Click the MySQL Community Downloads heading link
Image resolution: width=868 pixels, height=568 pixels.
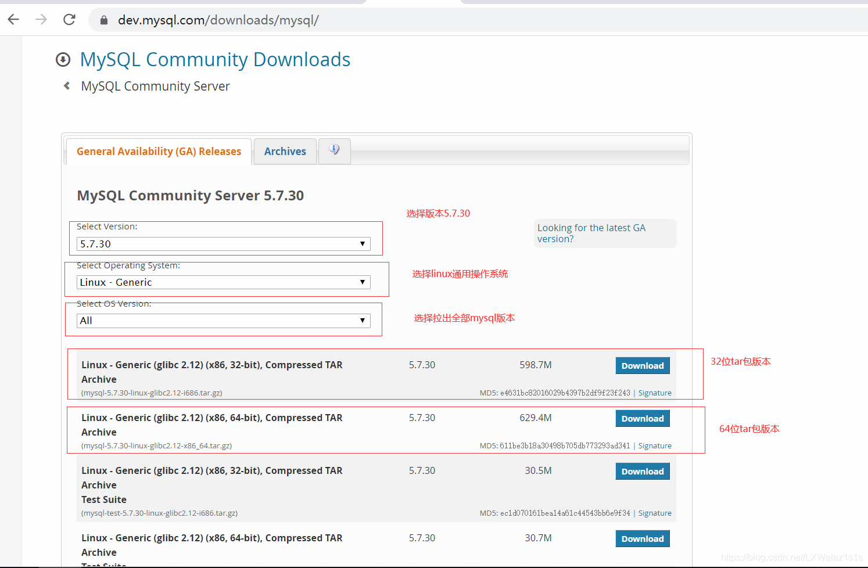215,60
